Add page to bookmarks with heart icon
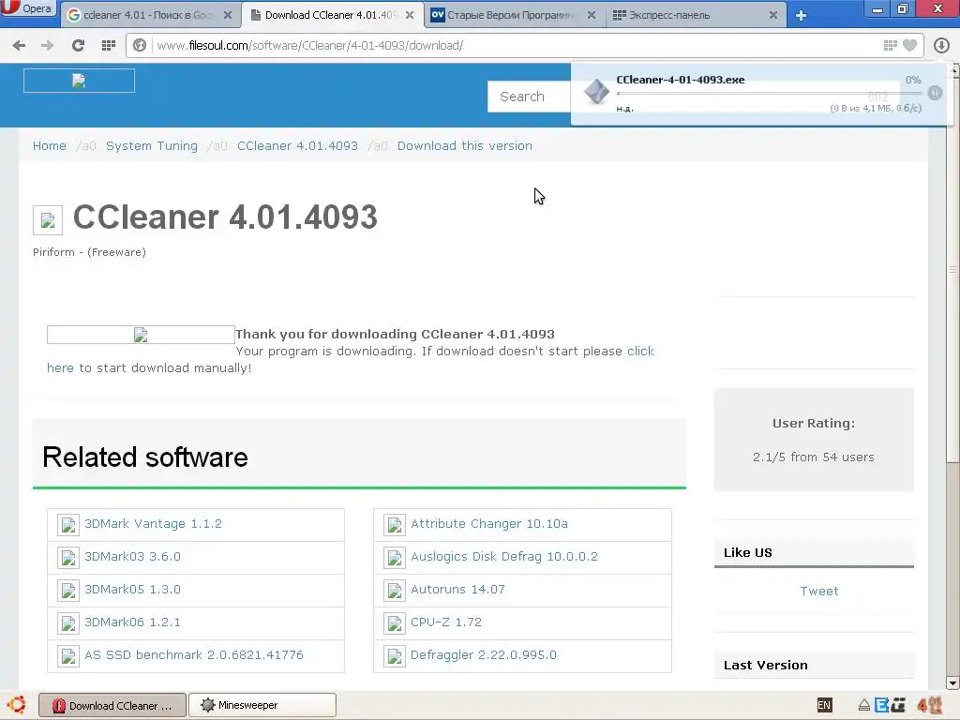The height and width of the screenshot is (720, 960). pyautogui.click(x=909, y=45)
